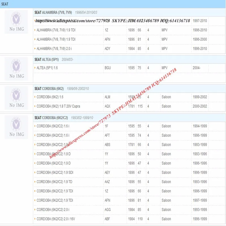Click the arrow icon beside CORDOBA (6K2/C2) 1.8
Screen dimensions: 226x226
click(35, 145)
